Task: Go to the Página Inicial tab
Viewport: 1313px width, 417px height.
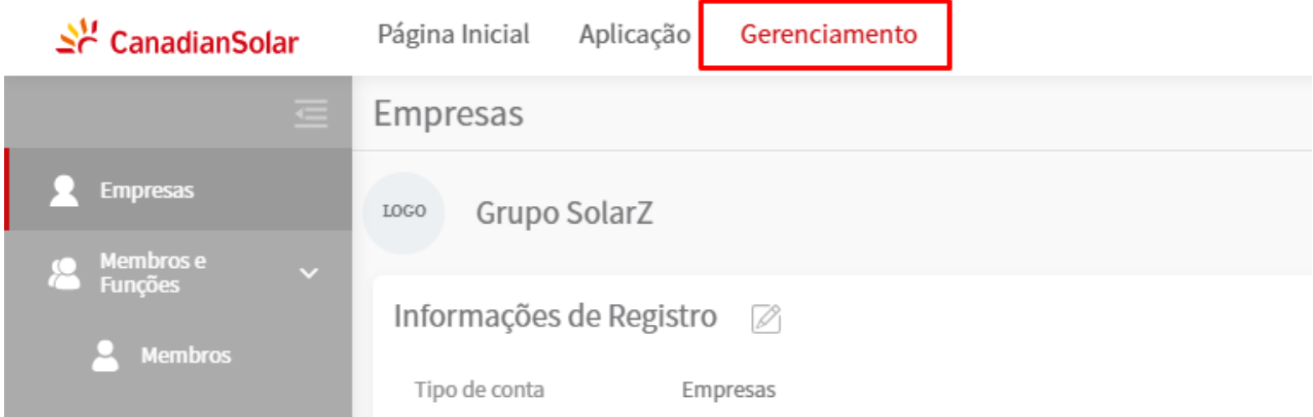Action: [x=453, y=35]
